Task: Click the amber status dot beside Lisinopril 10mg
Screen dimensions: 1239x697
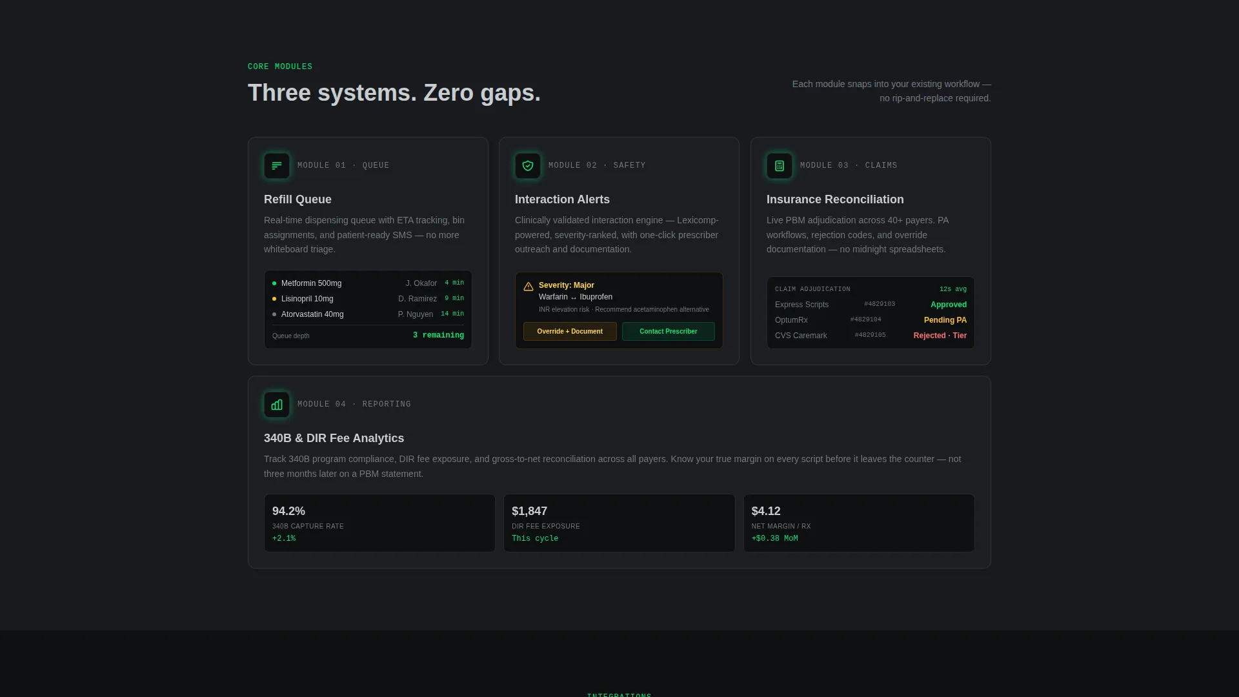Action: point(274,299)
